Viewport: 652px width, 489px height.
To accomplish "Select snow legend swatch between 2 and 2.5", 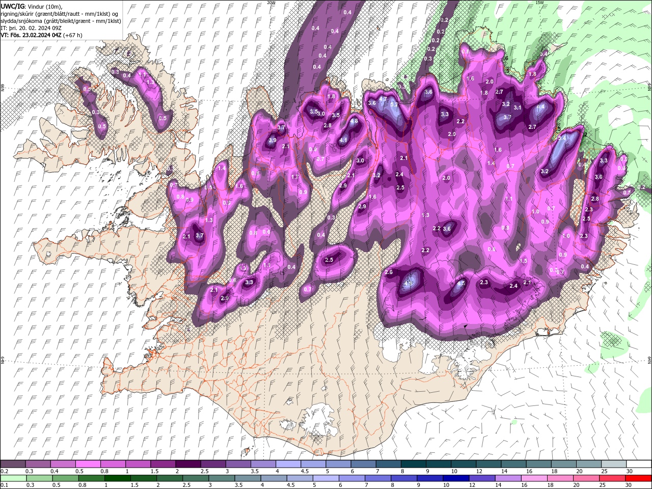I will point(188,464).
